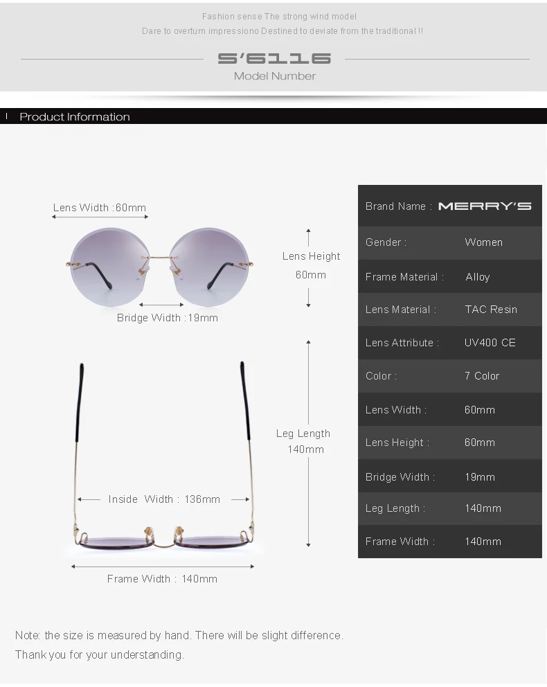Click the top-view sunglasses image
Viewport: 547px width, 687px height.
tap(163, 455)
